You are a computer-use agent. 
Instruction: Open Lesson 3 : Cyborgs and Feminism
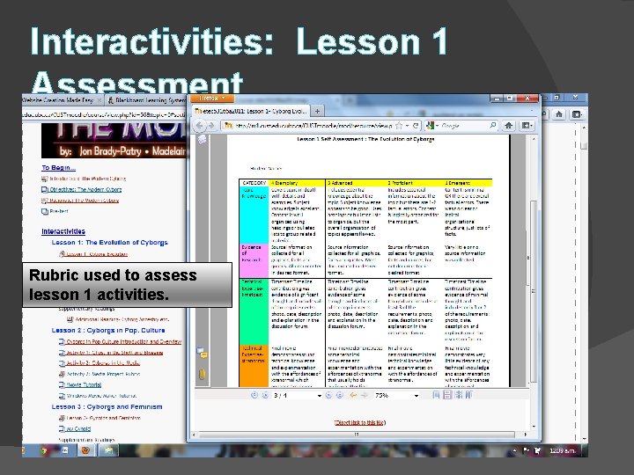point(107,406)
